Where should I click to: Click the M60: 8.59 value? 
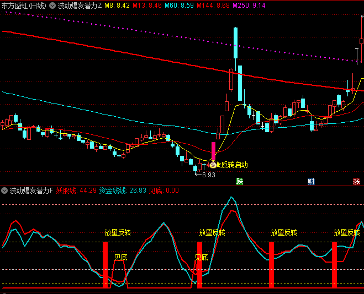point(179,6)
